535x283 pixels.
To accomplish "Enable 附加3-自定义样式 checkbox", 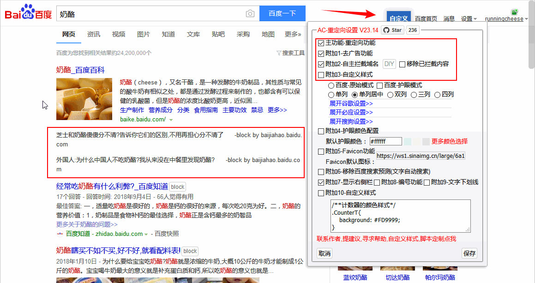I will (x=321, y=75).
